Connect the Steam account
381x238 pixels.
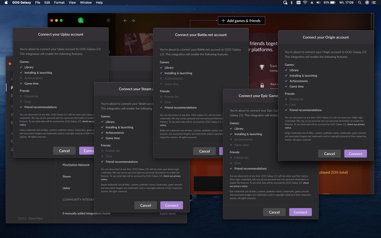coord(172,205)
